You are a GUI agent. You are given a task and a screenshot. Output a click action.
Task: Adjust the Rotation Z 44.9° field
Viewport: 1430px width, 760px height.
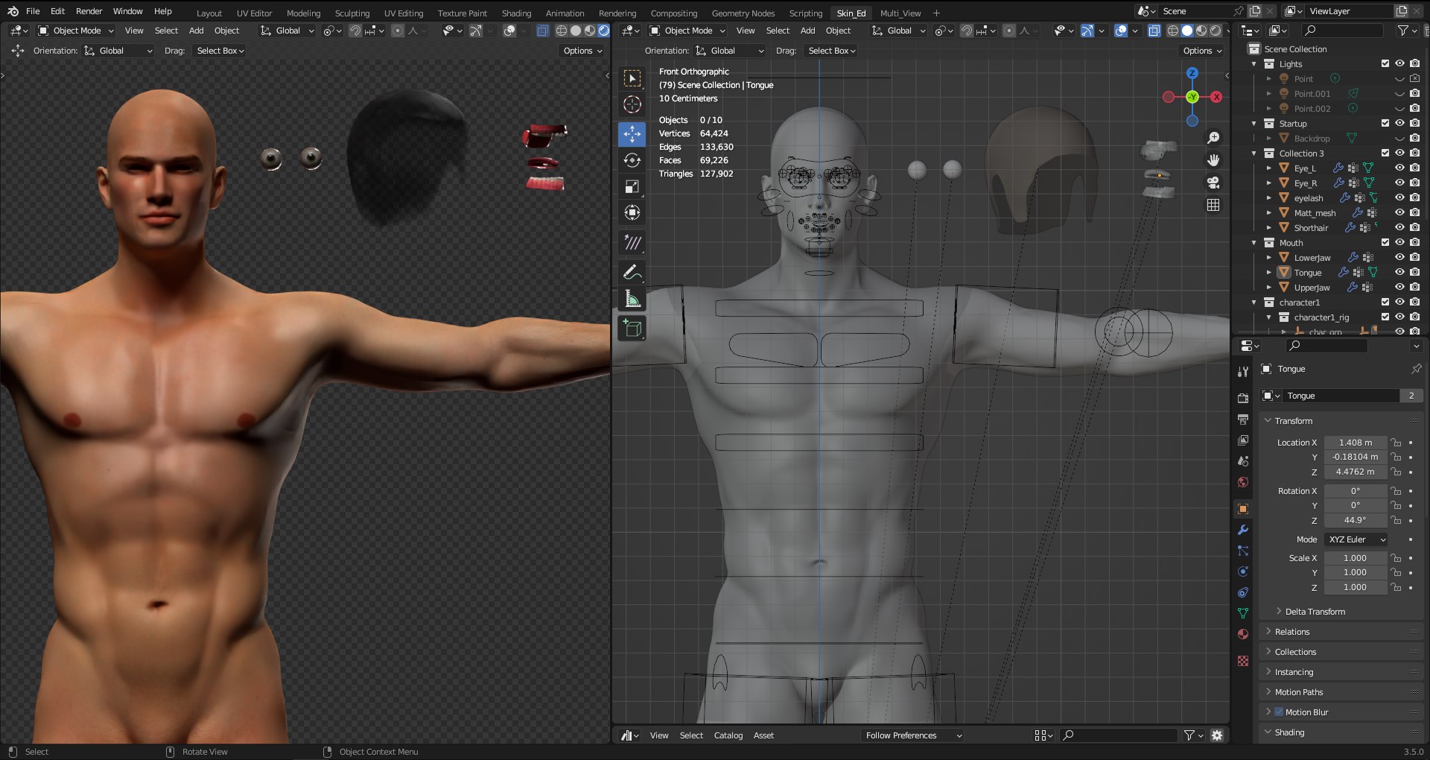(1356, 521)
